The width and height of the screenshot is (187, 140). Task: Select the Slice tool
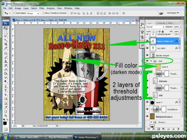pyautogui.click(x=6, y=48)
